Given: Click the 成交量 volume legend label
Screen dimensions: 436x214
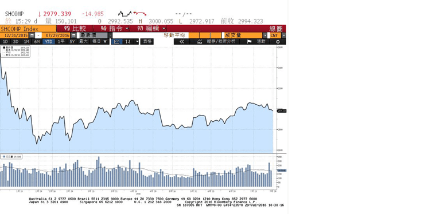Looking at the screenshot, I should tap(11, 157).
